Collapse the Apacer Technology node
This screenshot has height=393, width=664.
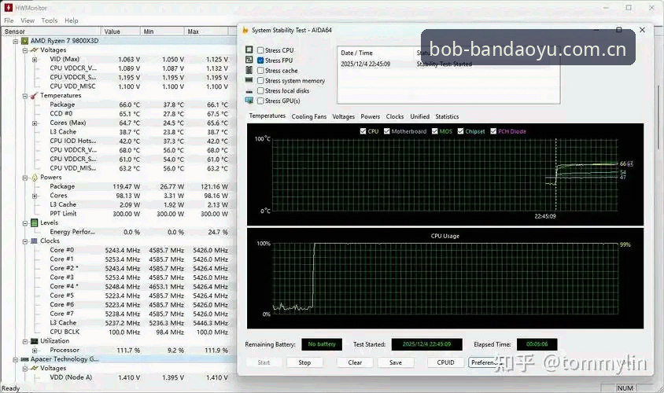point(15,359)
